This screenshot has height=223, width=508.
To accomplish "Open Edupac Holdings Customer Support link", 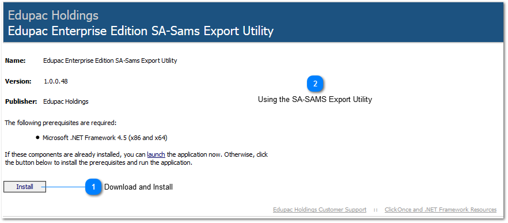I will [x=320, y=210].
